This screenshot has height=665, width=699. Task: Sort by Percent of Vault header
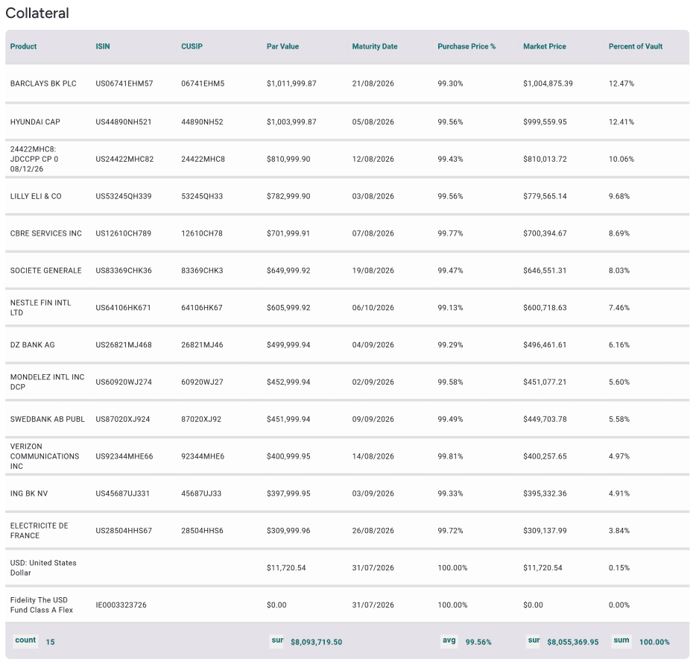click(635, 46)
